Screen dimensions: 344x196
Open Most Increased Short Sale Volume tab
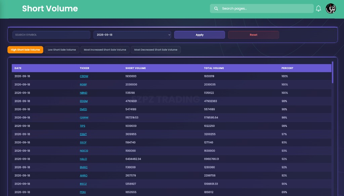[105, 50]
